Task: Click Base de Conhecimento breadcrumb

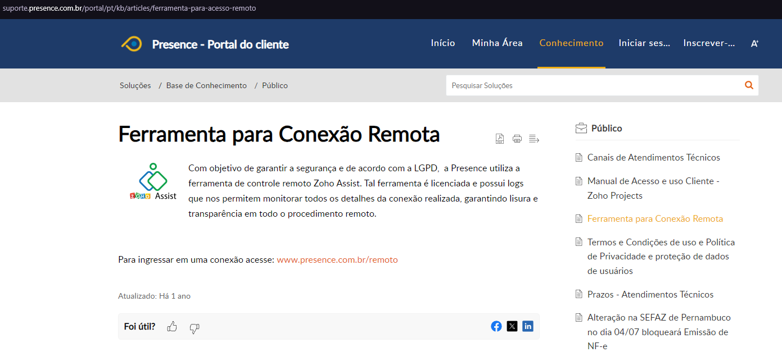Action: [206, 85]
